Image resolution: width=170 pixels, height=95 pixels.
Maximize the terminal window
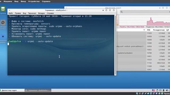tap(110, 10)
